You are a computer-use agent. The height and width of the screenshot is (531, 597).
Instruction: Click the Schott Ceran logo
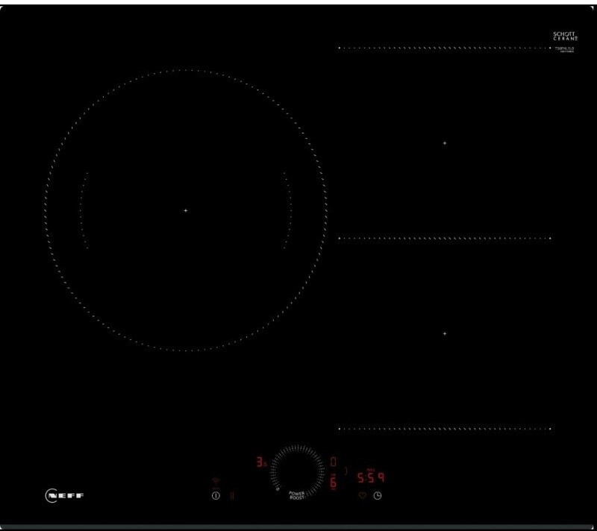point(563,36)
